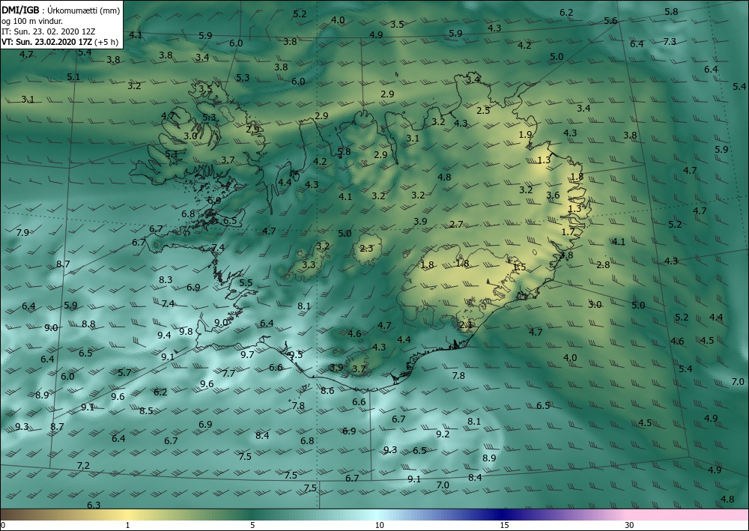Click the map value '8.5'

point(146,410)
